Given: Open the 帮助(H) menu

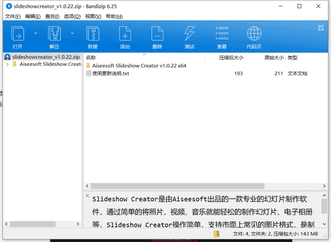Looking at the screenshot, I should 114,17.
